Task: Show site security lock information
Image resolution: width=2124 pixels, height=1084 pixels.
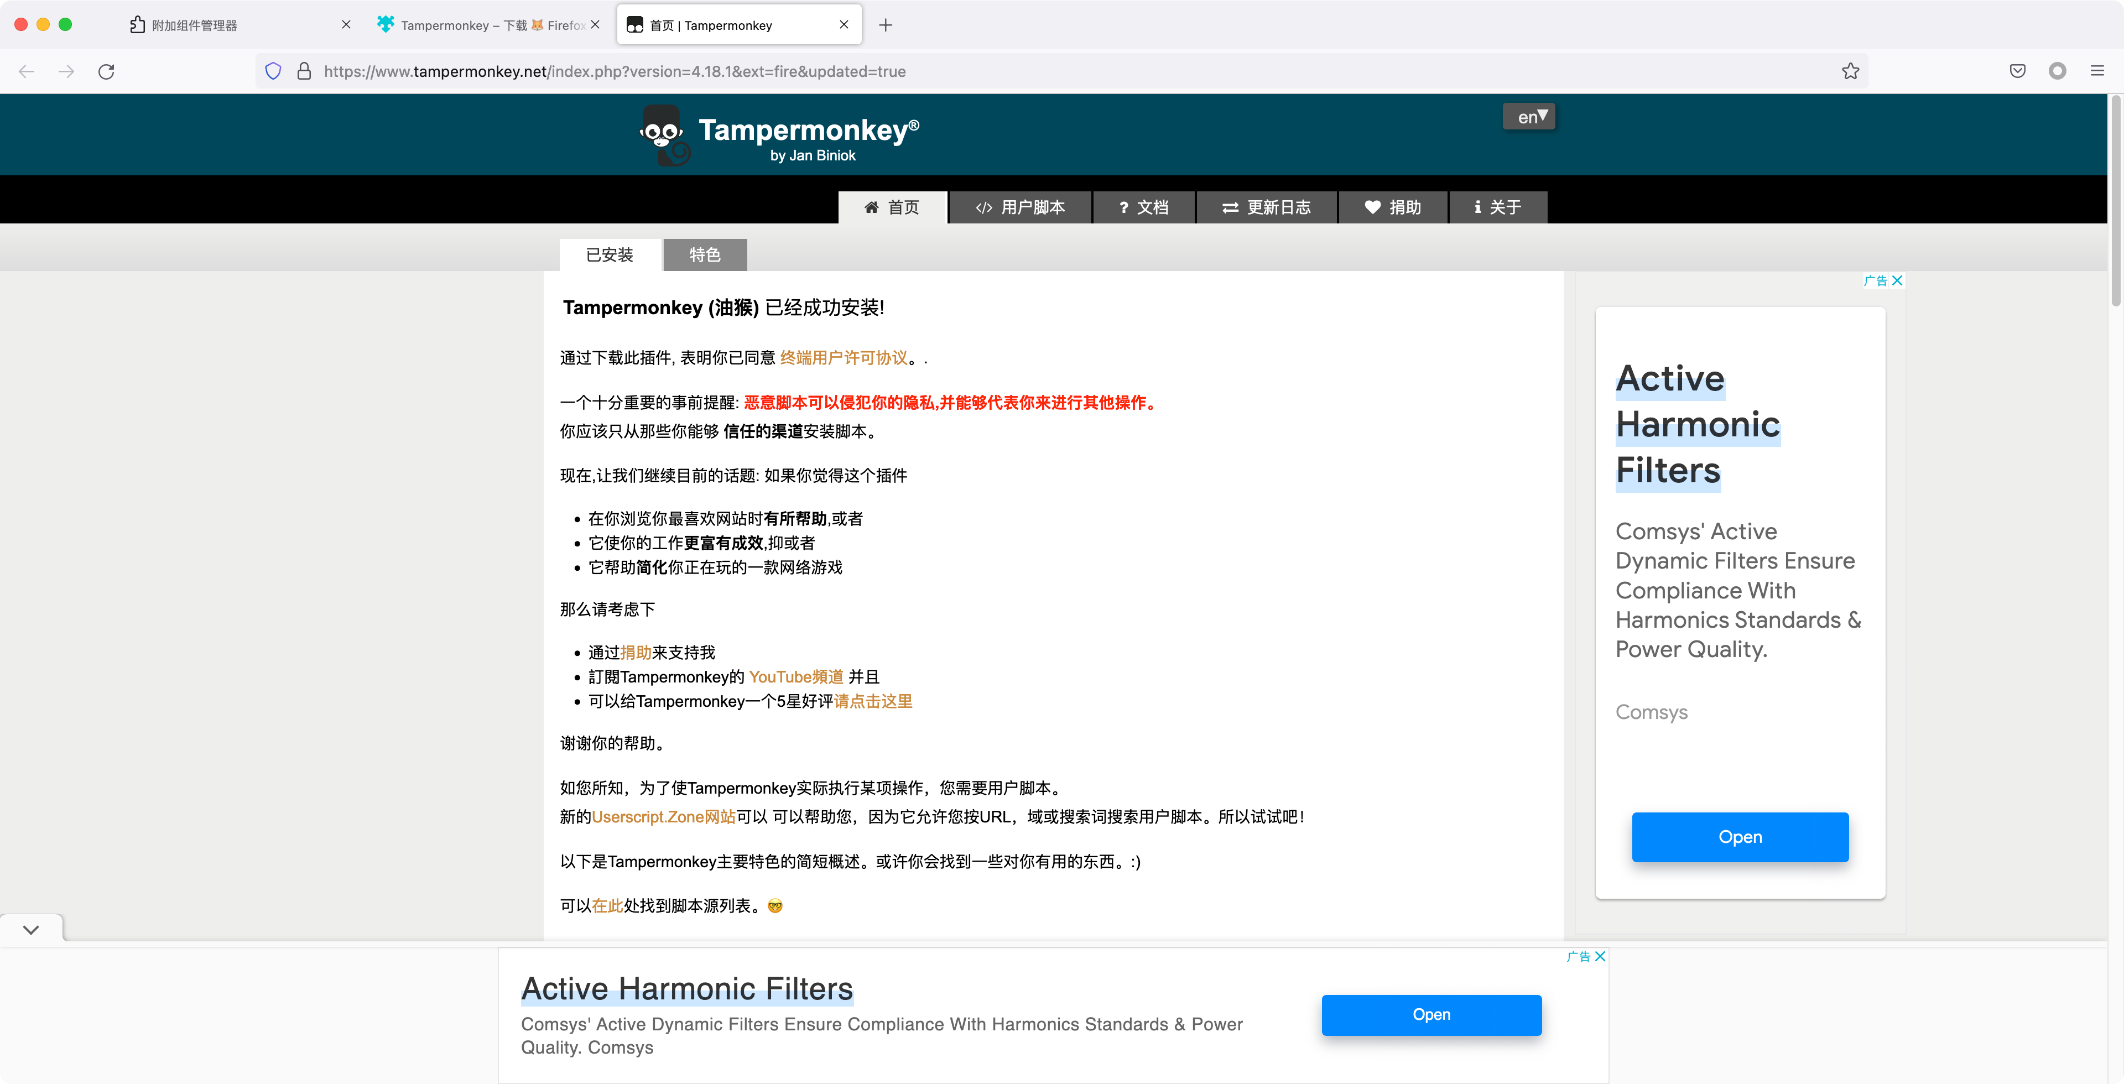Action: click(304, 72)
